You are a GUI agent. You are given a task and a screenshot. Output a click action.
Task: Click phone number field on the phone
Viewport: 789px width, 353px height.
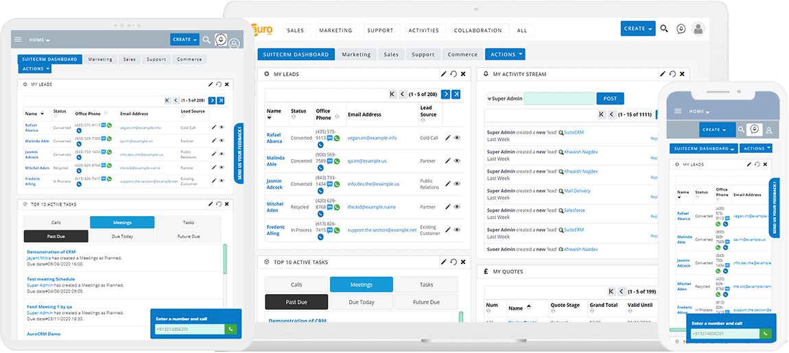(725, 334)
